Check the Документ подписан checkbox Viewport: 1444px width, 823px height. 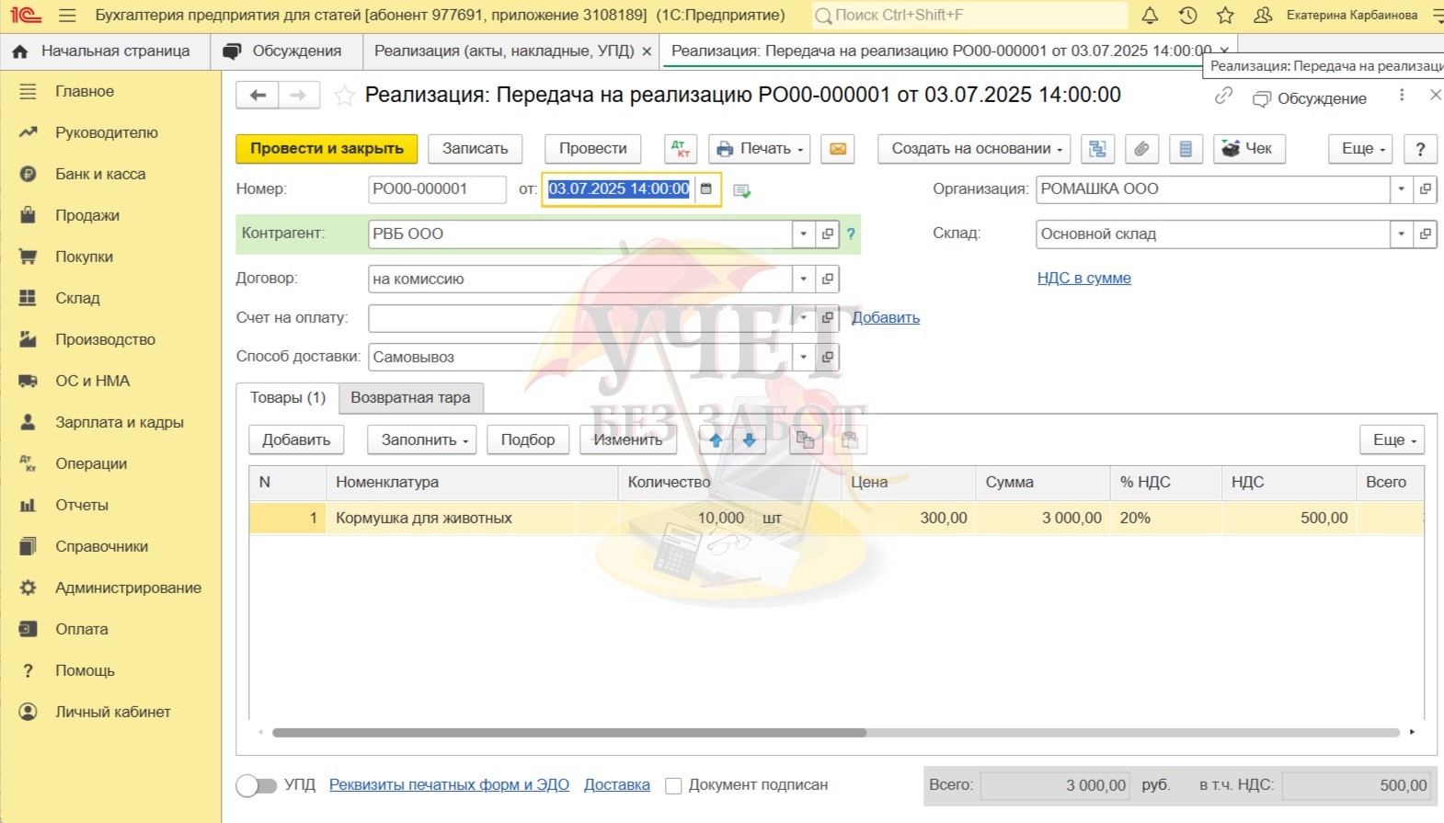point(673,786)
